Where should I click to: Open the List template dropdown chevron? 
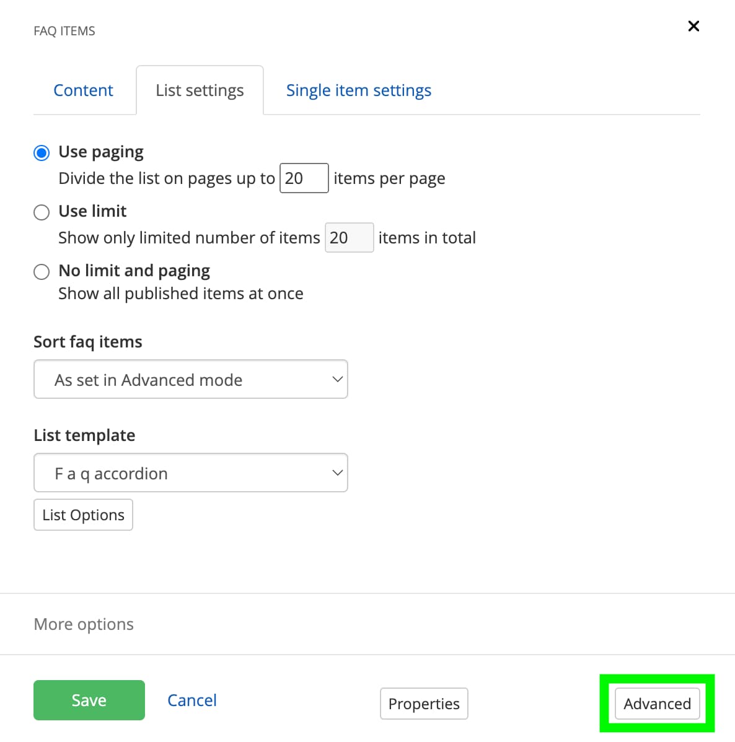(x=338, y=473)
